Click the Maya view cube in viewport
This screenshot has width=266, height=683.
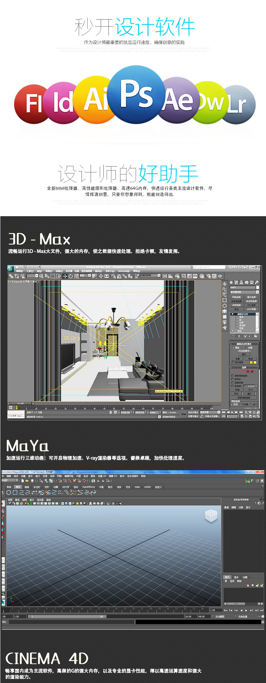coord(211,516)
